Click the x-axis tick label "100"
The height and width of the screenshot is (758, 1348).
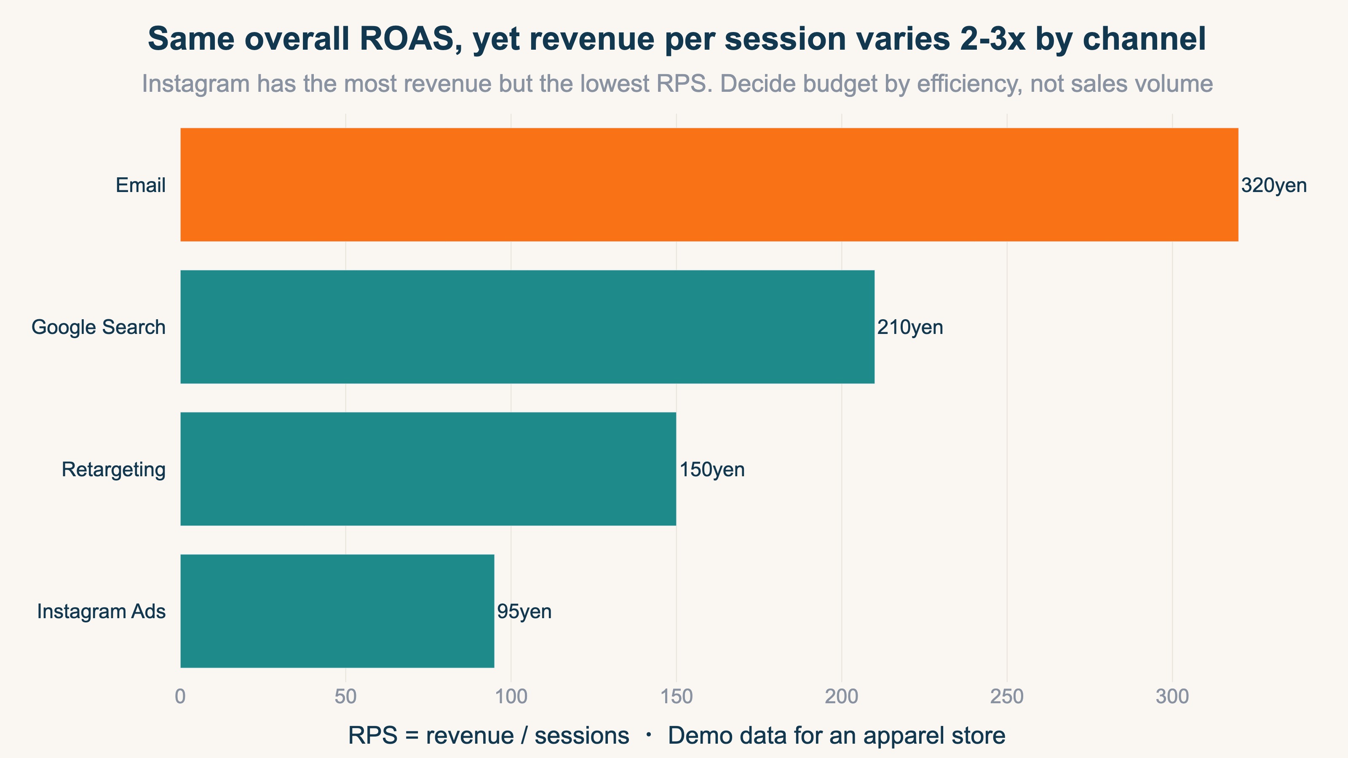tap(511, 697)
